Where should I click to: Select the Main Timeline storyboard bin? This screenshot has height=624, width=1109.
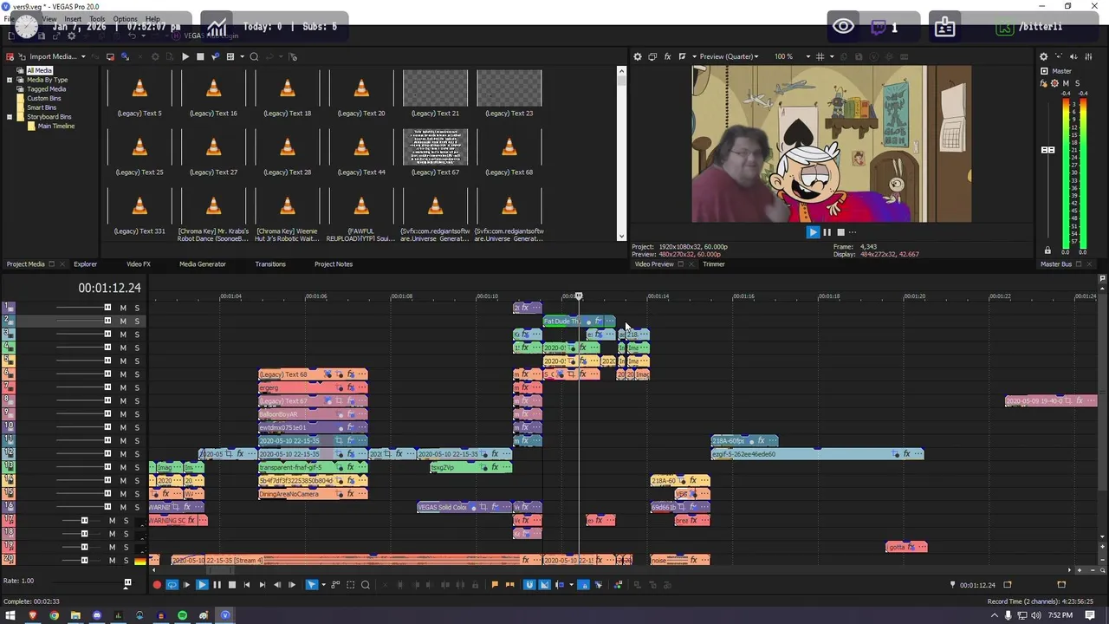56,127
